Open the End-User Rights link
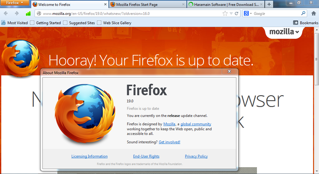Image resolution: width=319 pixels, height=174 pixels. point(146,156)
